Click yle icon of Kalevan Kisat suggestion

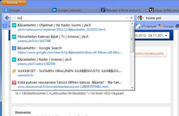14,37
